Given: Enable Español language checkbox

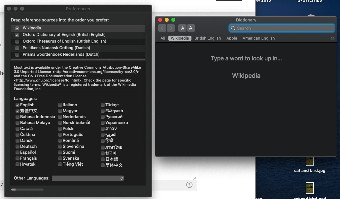Looking at the screenshot, I should pos(17,152).
